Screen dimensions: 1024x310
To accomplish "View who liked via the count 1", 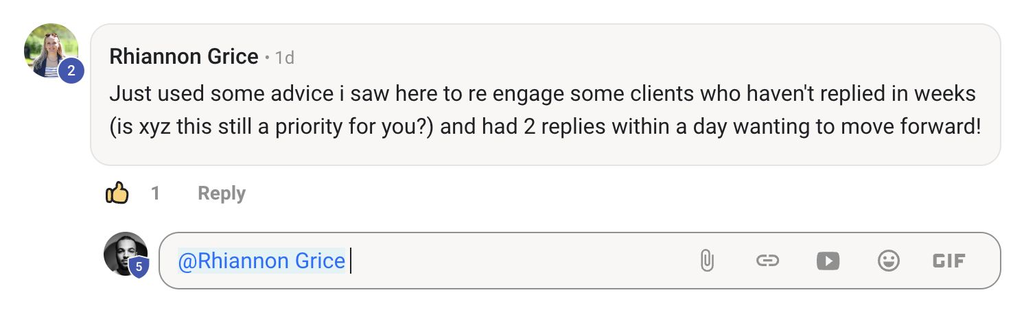I will (156, 193).
